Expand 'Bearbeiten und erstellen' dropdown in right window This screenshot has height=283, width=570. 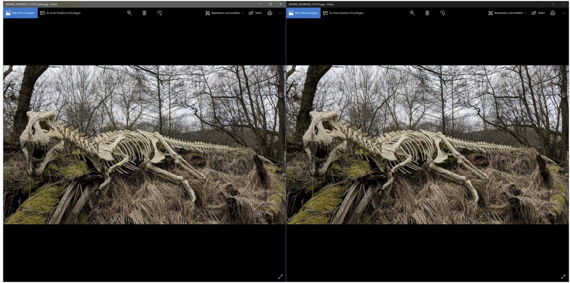click(x=508, y=13)
